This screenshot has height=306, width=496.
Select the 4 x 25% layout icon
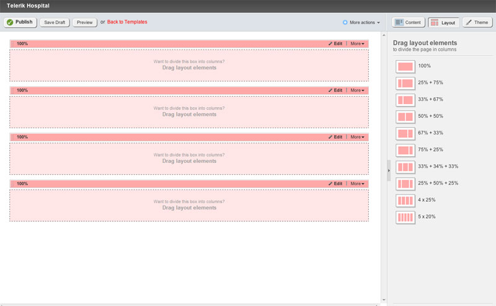click(x=405, y=200)
